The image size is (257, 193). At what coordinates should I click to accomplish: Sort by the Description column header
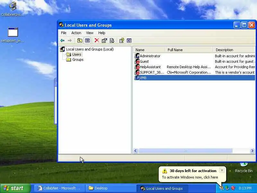pos(234,50)
